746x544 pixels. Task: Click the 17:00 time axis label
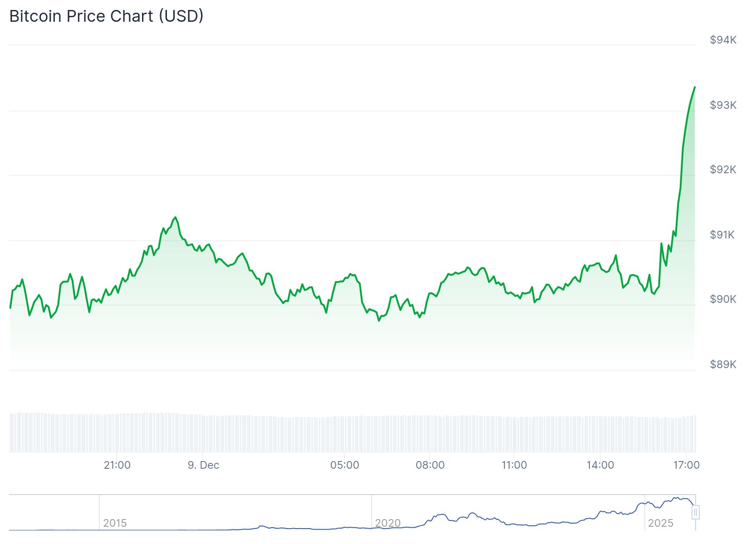point(686,465)
